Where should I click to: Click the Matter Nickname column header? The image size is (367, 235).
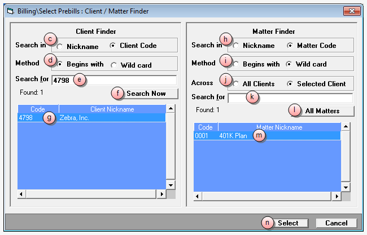(x=279, y=127)
